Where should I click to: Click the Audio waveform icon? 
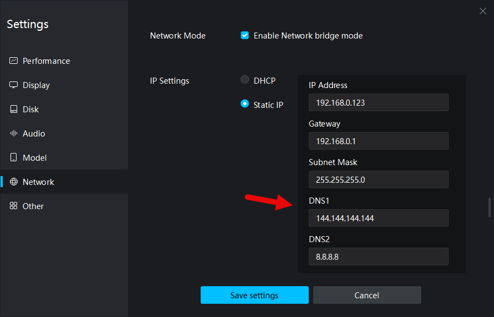[x=14, y=133]
